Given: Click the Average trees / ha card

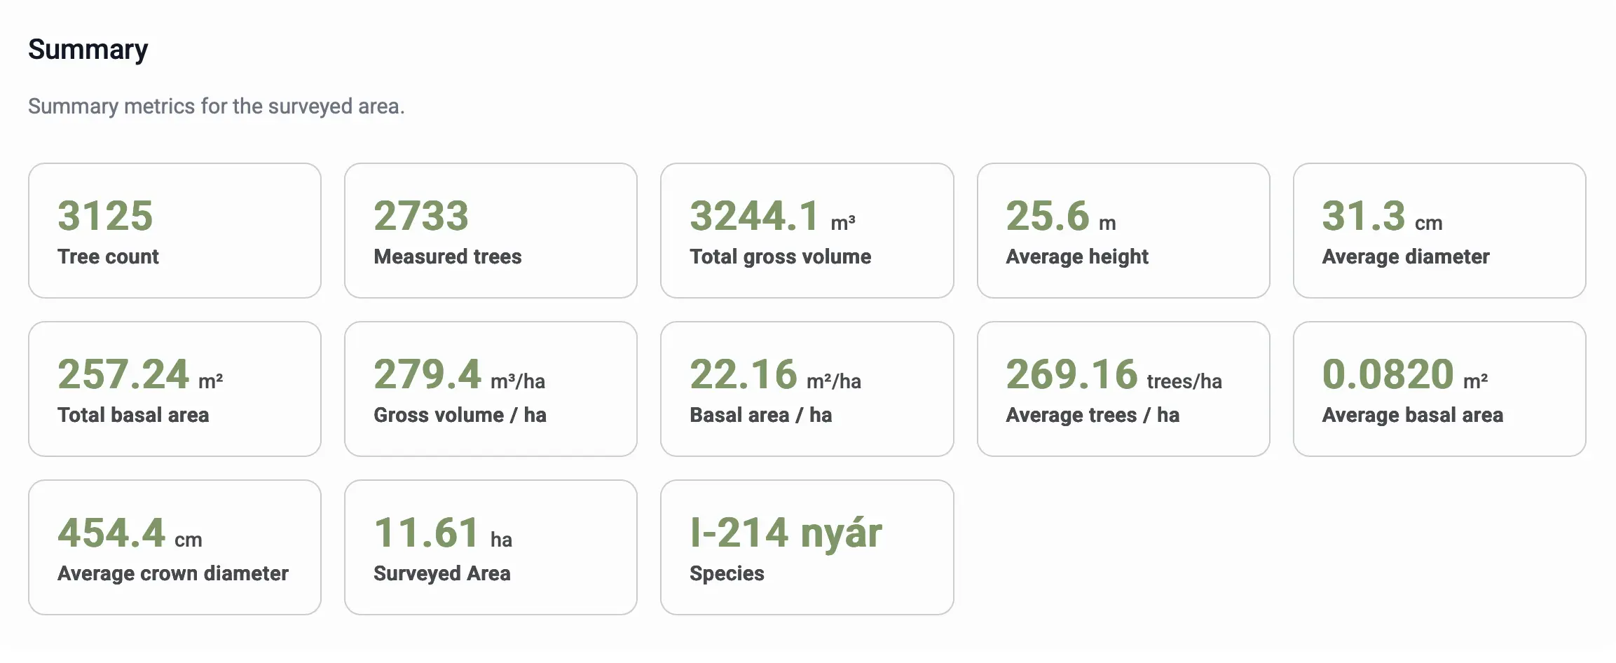Looking at the screenshot, I should tap(1123, 389).
